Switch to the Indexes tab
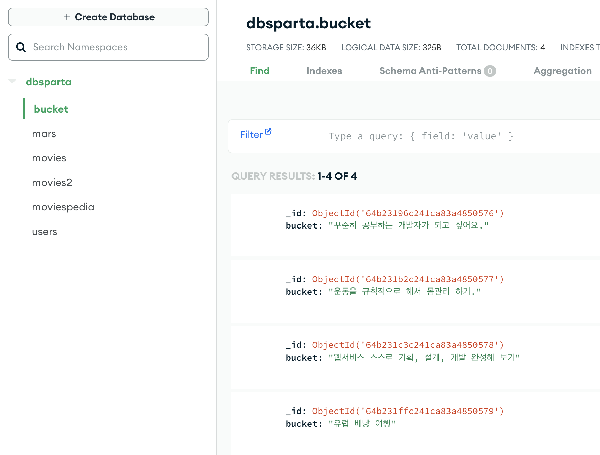The image size is (600, 455). (324, 71)
